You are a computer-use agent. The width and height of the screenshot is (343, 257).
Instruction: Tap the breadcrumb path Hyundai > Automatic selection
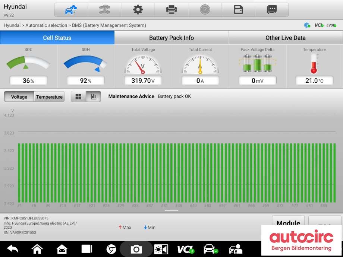click(x=35, y=25)
